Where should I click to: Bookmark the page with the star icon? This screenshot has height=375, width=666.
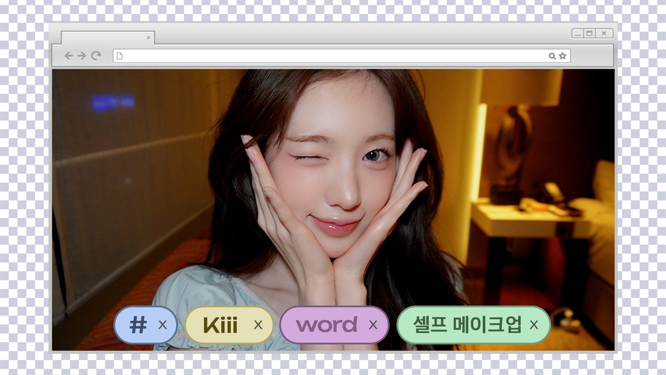tap(562, 56)
